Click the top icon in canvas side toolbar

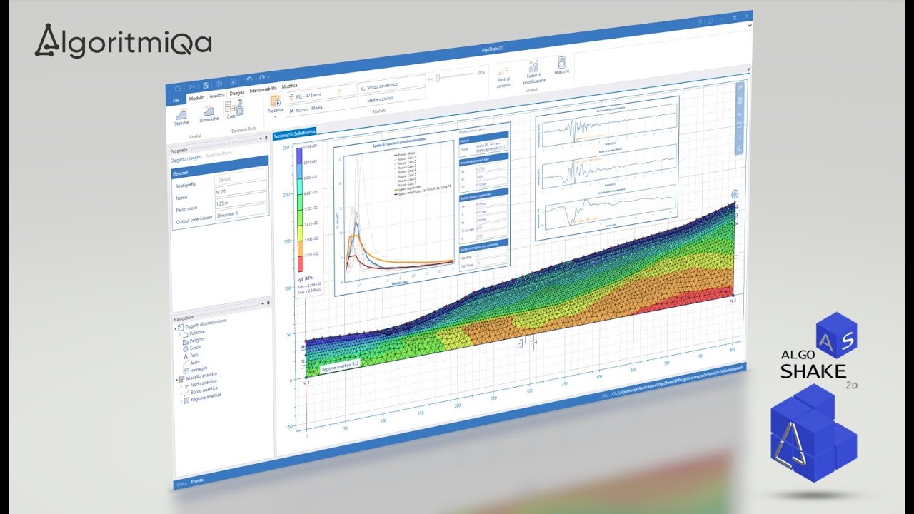[x=739, y=88]
